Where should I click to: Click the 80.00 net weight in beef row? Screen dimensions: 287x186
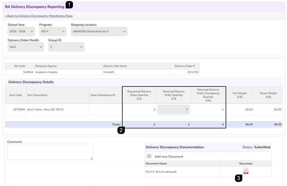[x=249, y=110]
